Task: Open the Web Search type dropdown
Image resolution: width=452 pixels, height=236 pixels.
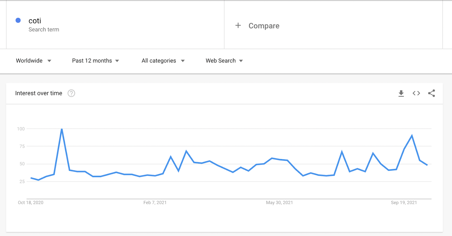Action: coord(224,61)
